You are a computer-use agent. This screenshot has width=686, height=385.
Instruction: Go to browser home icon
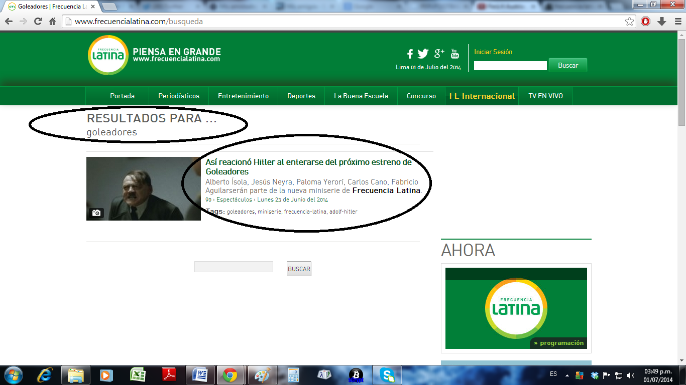52,22
